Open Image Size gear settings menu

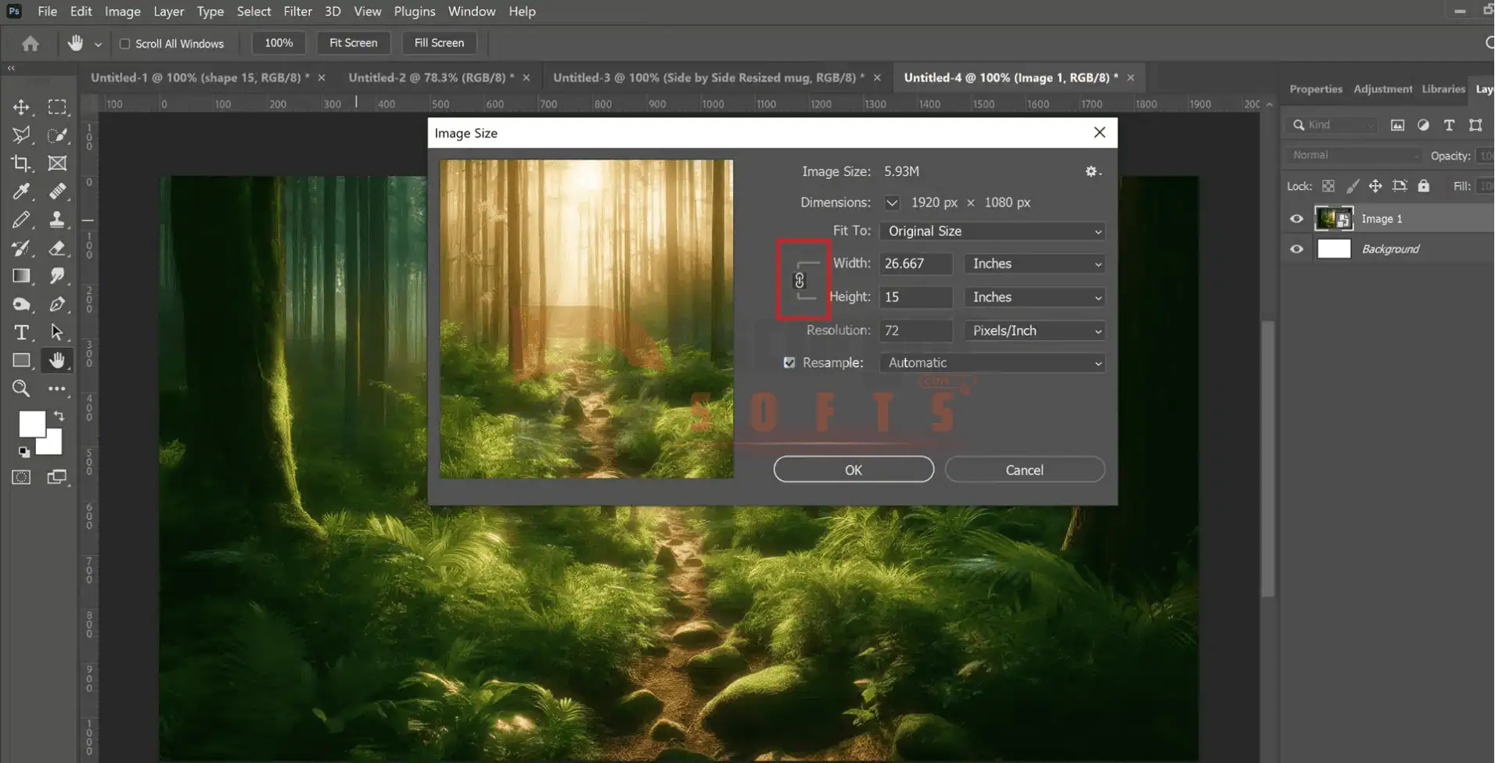[x=1091, y=171]
